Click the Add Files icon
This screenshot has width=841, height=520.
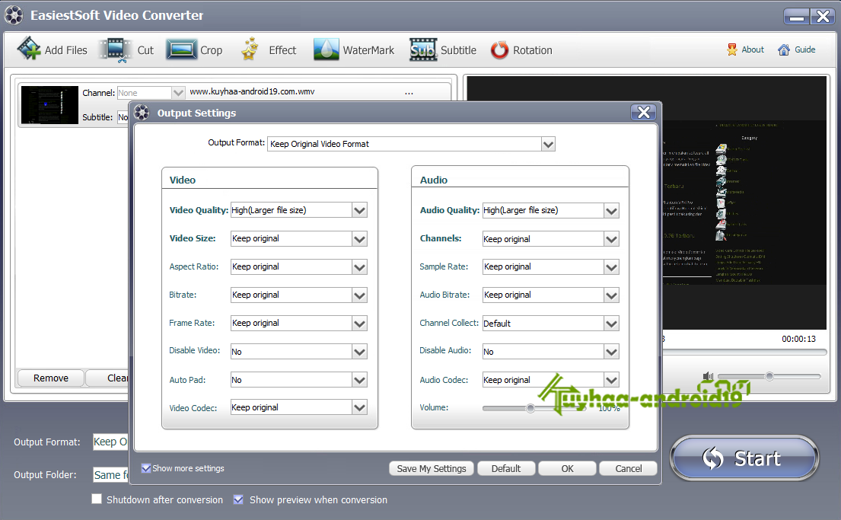pyautogui.click(x=29, y=49)
